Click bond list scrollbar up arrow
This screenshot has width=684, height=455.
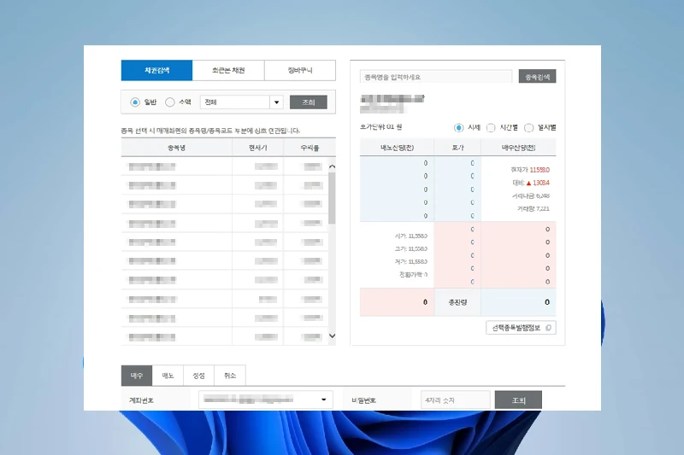click(x=332, y=166)
